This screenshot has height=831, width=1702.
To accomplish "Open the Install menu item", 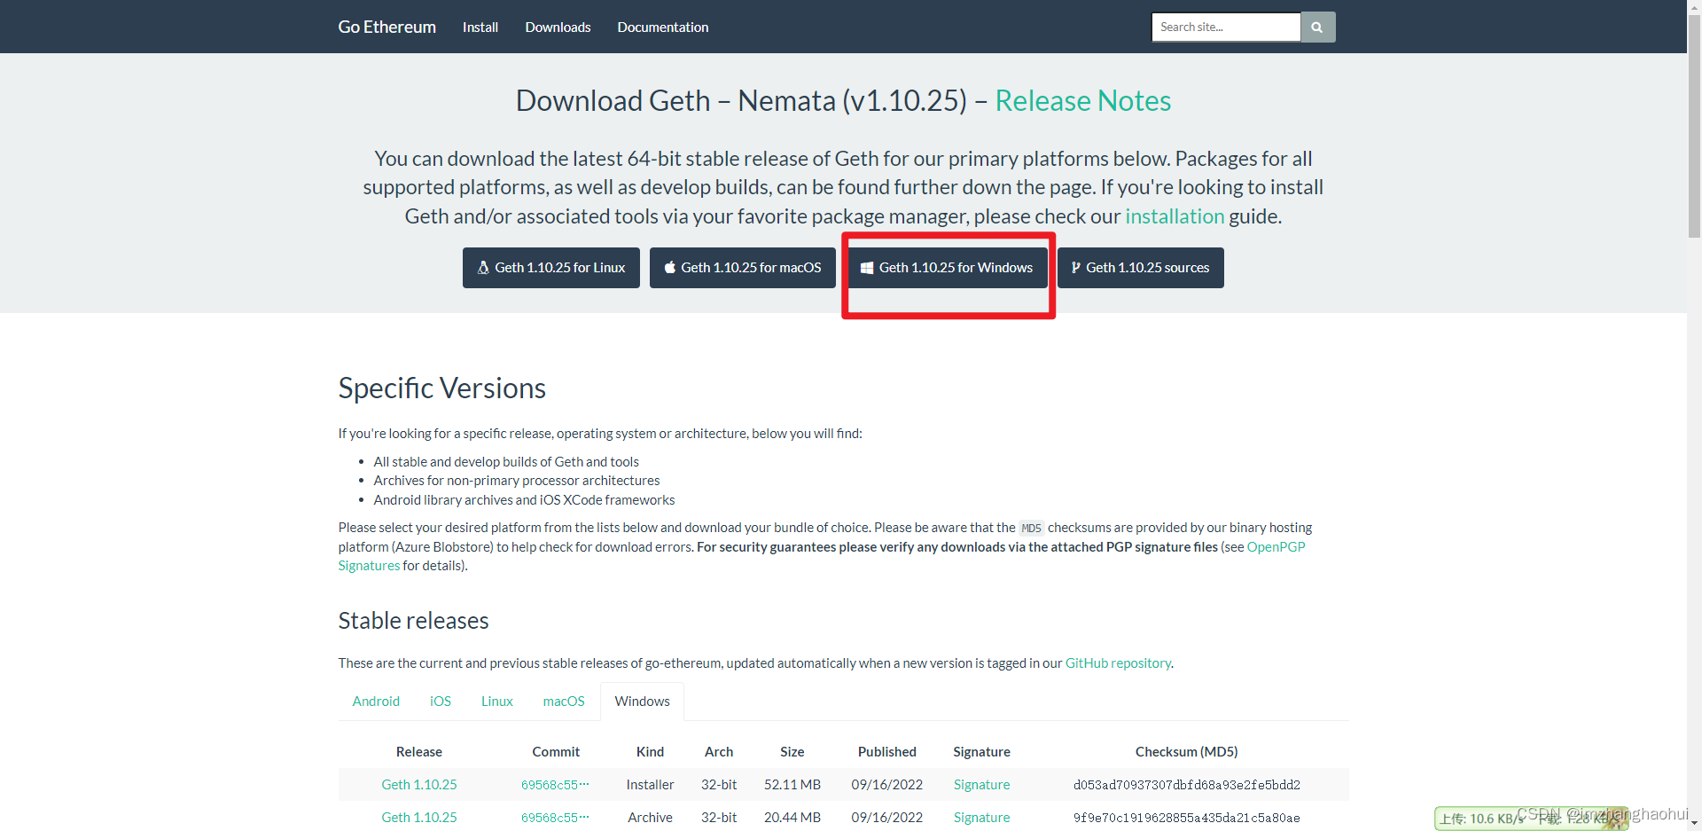I will [480, 27].
